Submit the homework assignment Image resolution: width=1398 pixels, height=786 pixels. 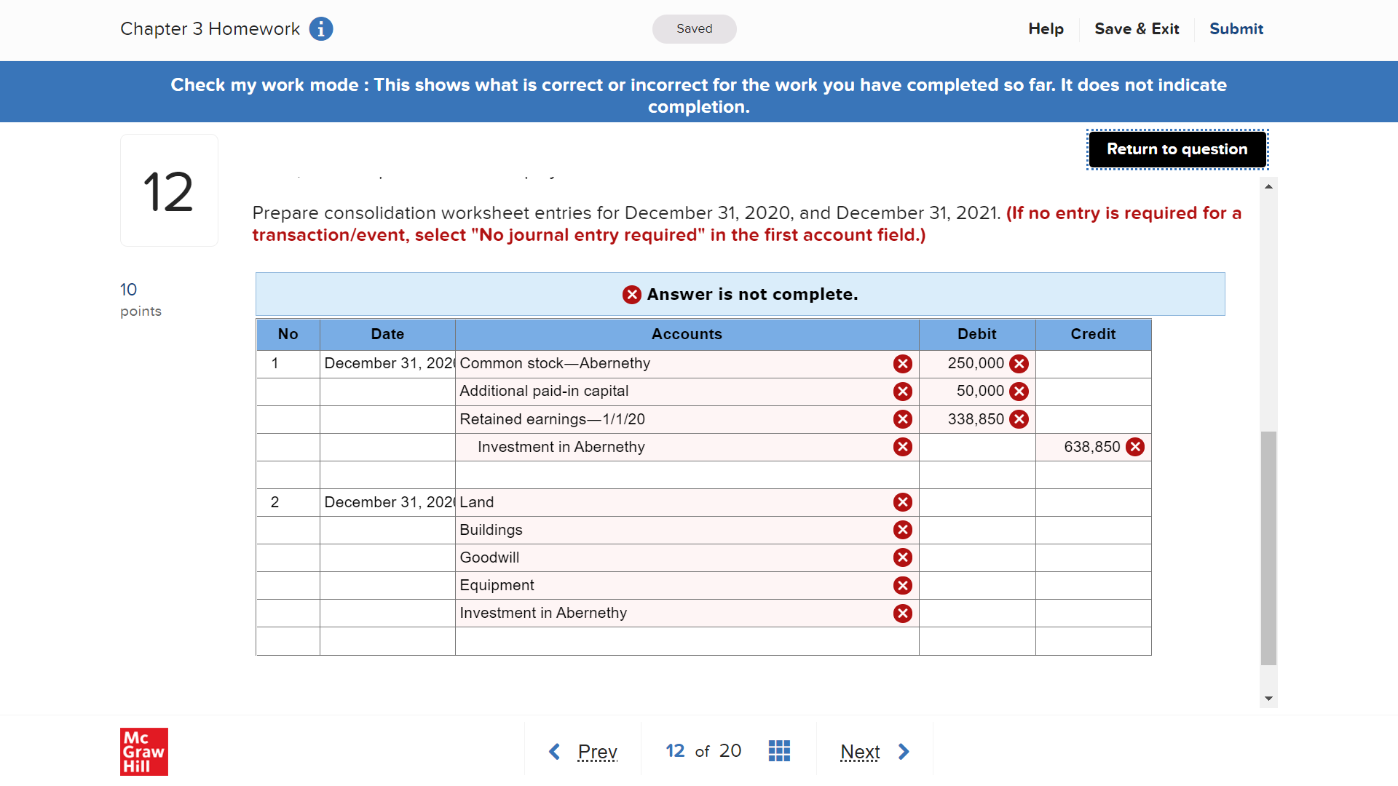(1236, 29)
